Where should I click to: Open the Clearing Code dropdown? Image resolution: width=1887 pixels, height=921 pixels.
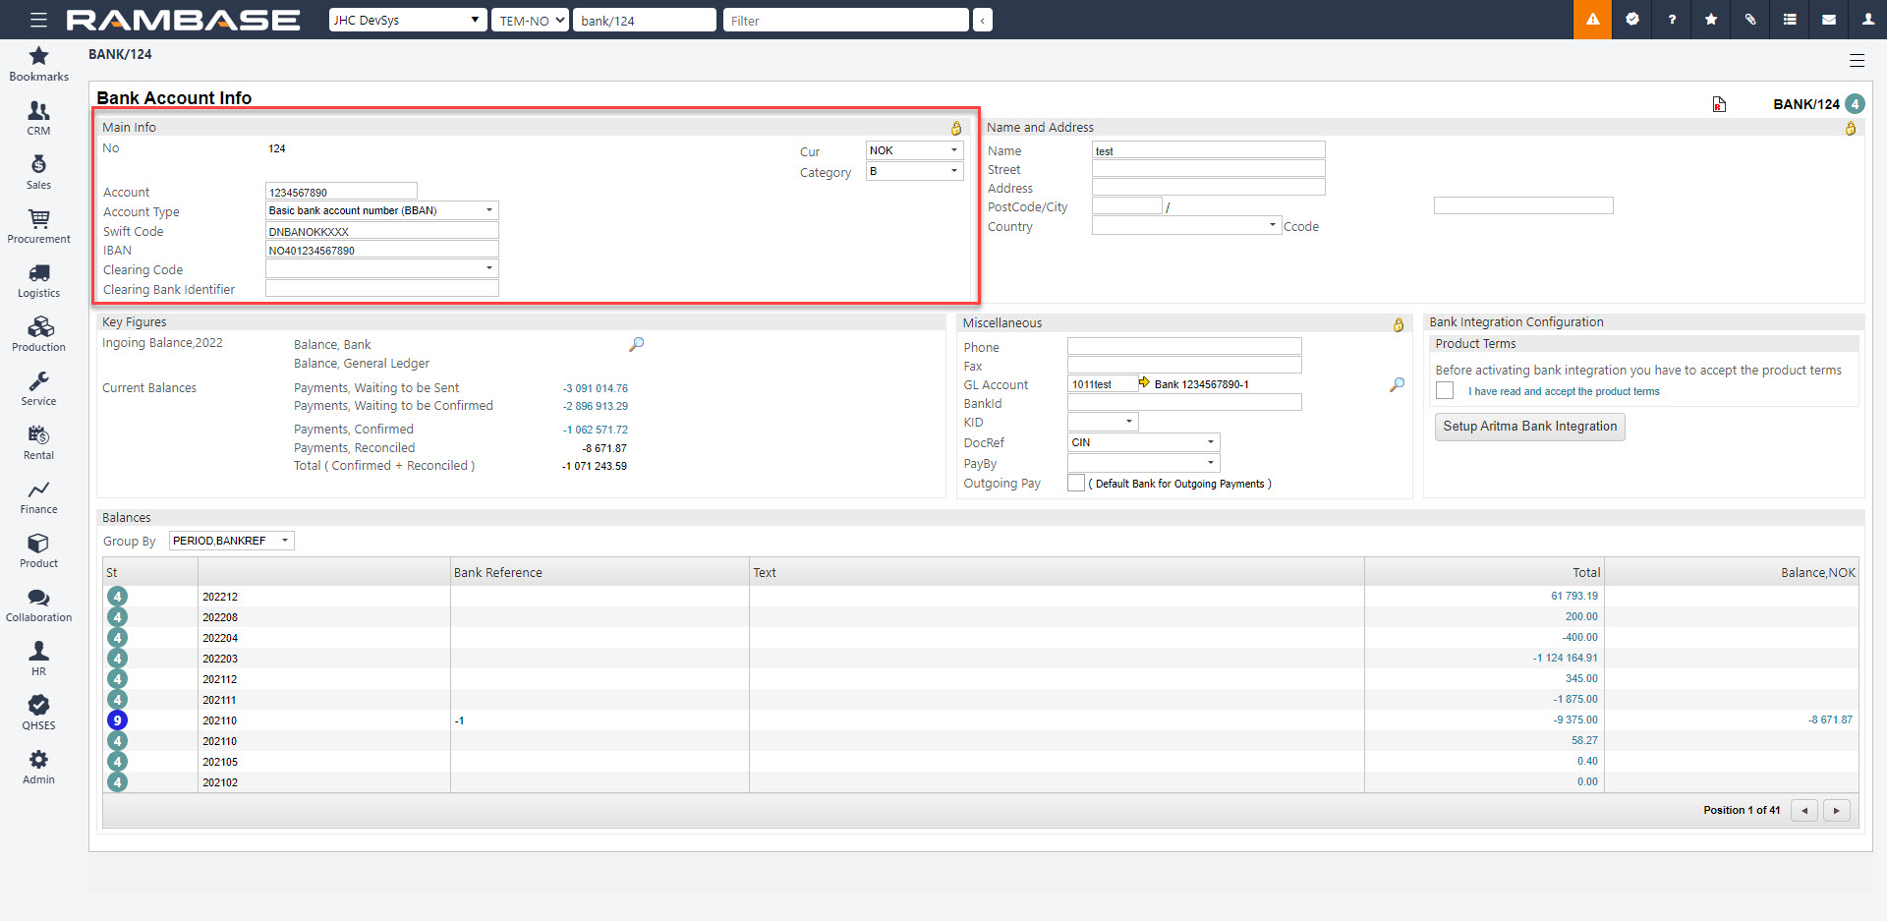tap(381, 268)
